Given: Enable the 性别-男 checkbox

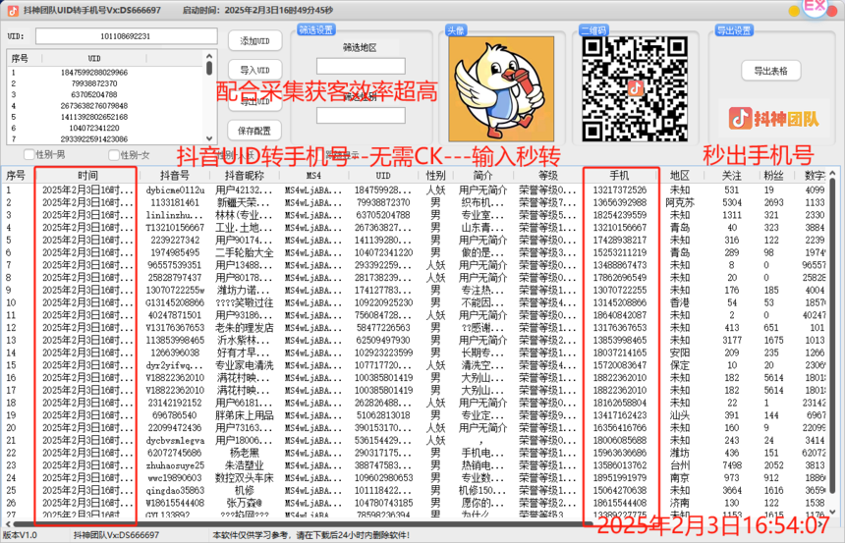Looking at the screenshot, I should 29,155.
